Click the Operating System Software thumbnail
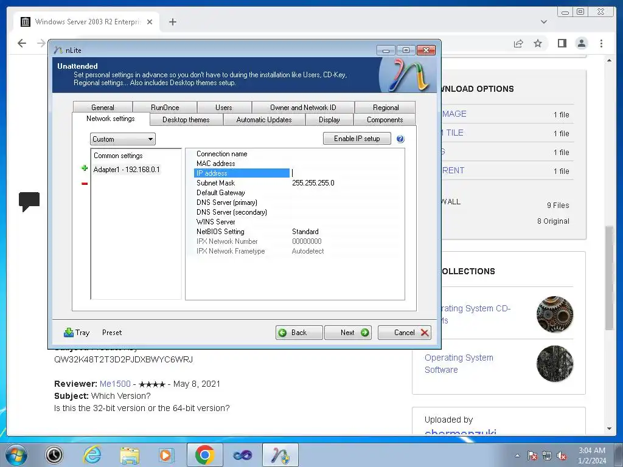Image resolution: width=623 pixels, height=467 pixels. tap(555, 364)
